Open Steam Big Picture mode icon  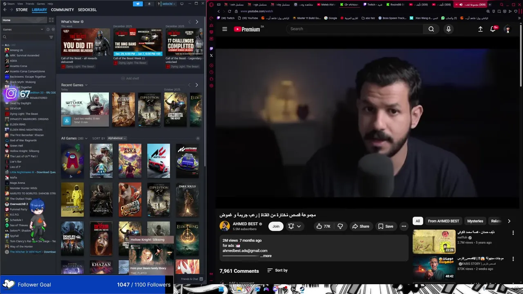coord(182,4)
